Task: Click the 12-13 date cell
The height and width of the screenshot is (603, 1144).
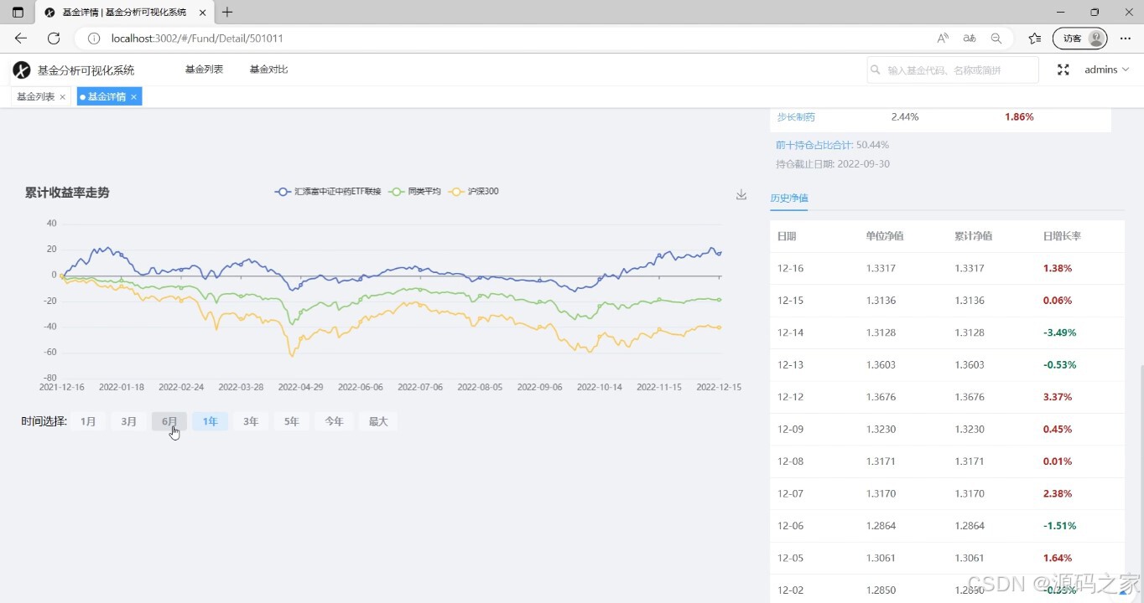Action: tap(790, 365)
